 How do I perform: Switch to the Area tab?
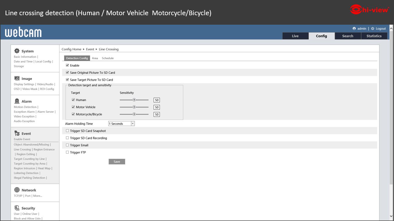(95, 58)
